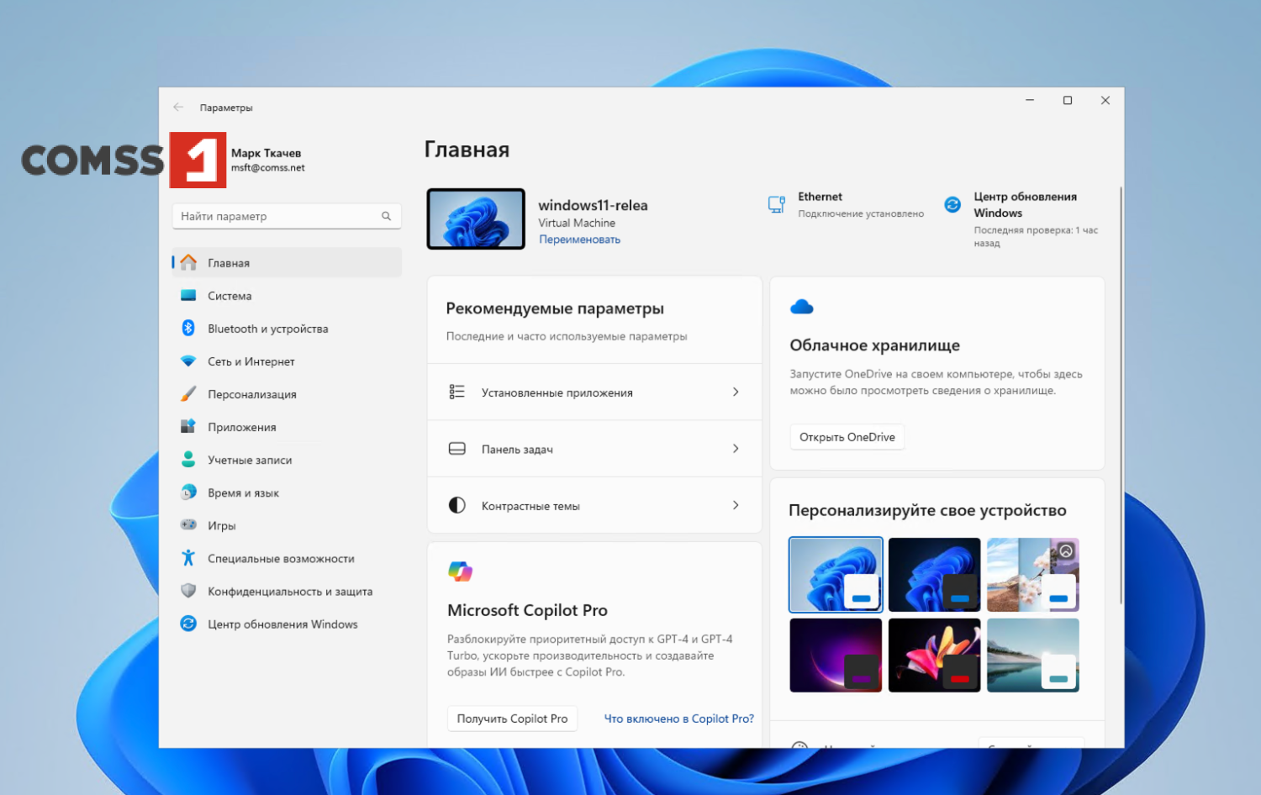The height and width of the screenshot is (795, 1261).
Task: Open Система settings section
Action: [x=287, y=295]
